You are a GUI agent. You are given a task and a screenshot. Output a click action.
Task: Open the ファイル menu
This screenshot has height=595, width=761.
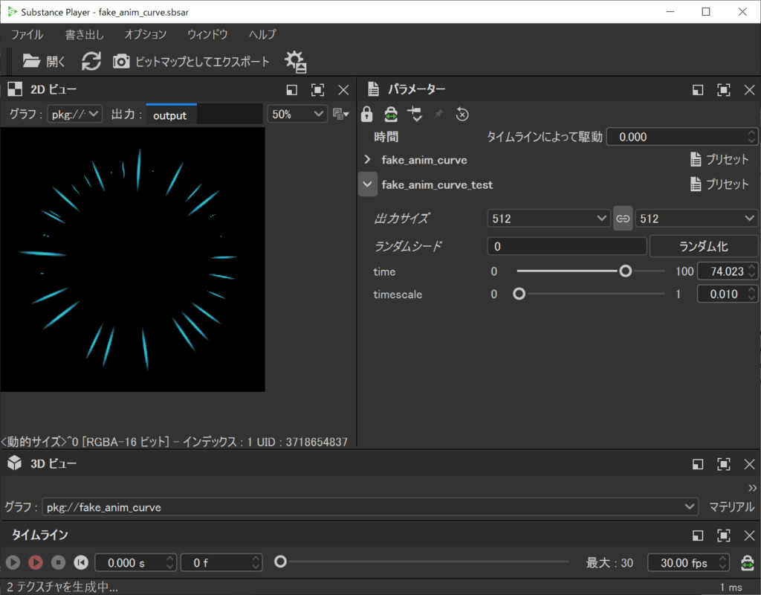27,34
